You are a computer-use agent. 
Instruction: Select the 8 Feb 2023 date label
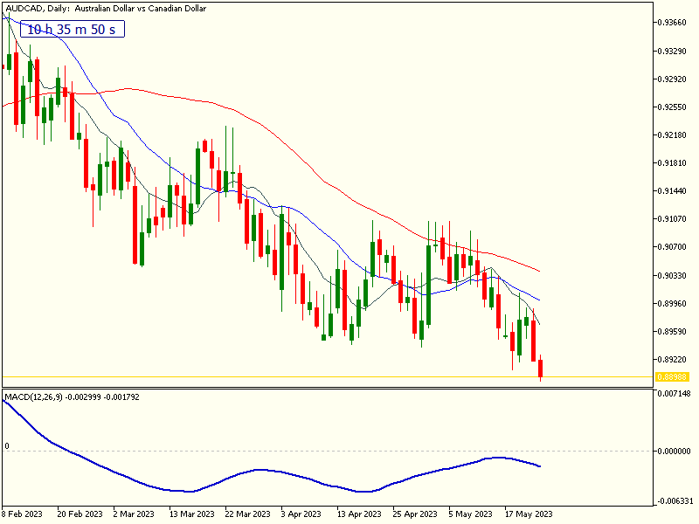(22, 514)
